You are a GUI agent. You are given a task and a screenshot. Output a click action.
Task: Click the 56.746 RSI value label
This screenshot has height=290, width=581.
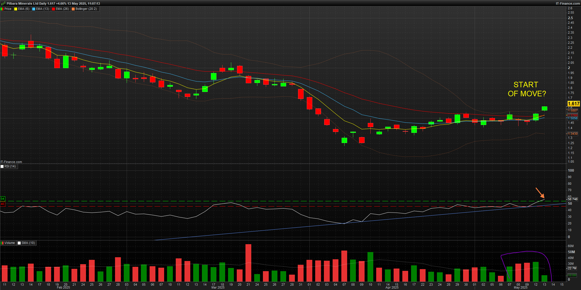[x=573, y=199]
